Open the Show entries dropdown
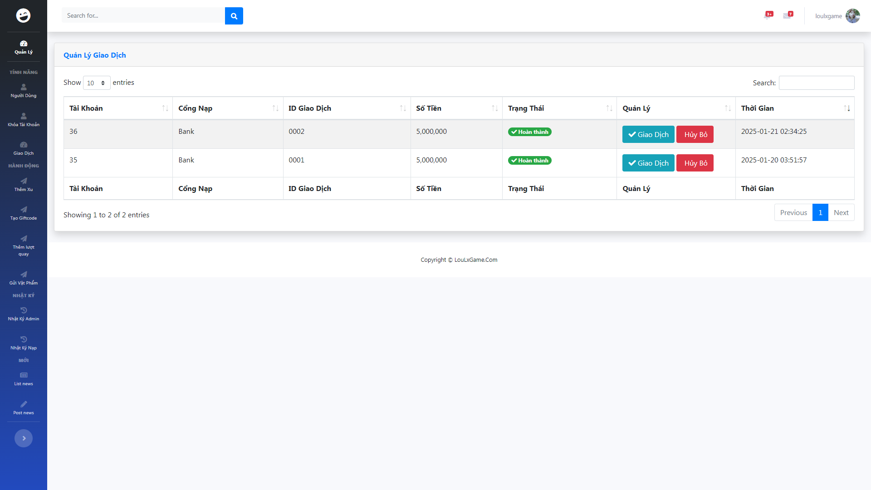 point(97,83)
